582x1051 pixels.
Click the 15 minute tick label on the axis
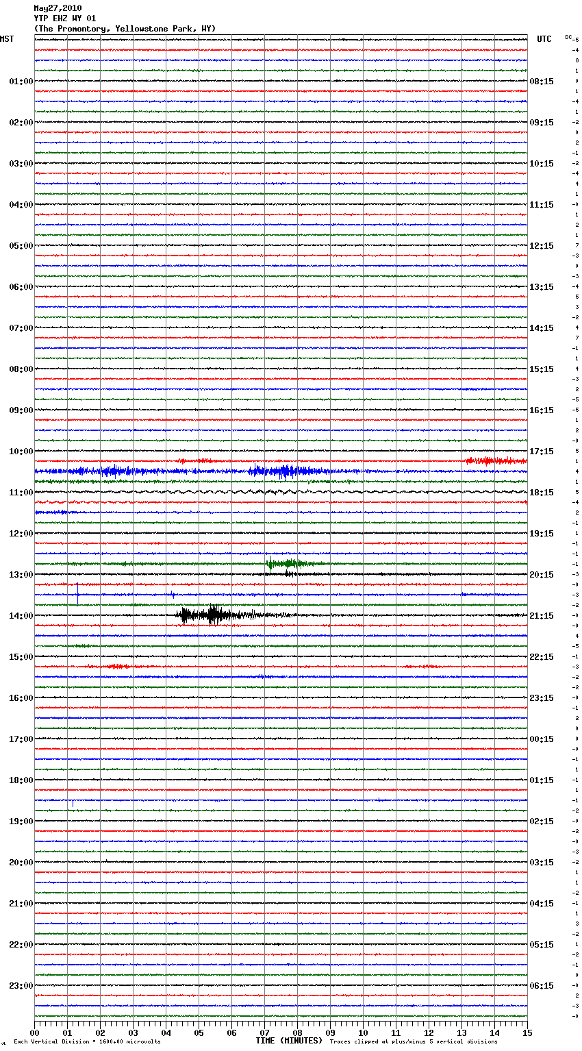click(527, 1033)
